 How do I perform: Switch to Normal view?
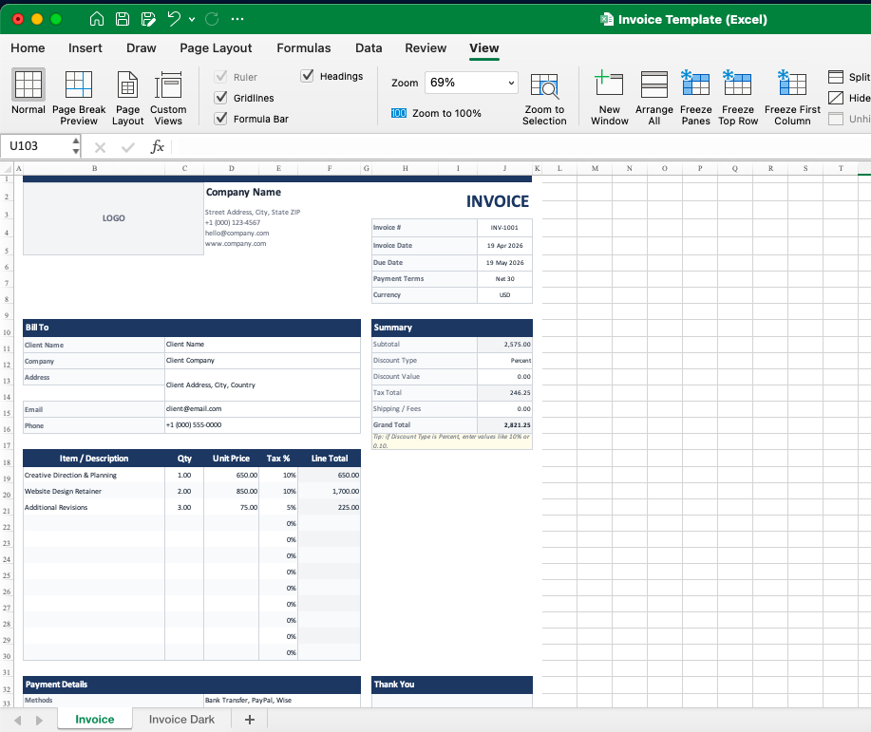pos(28,95)
